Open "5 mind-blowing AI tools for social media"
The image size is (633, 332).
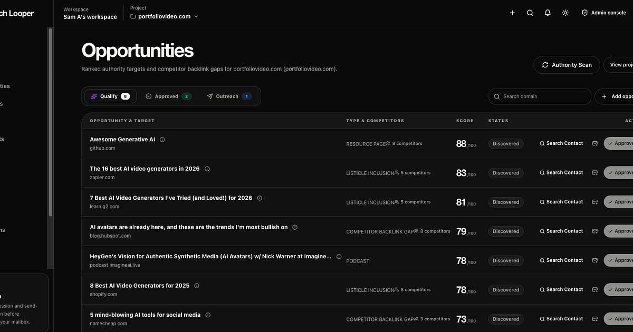click(x=145, y=315)
